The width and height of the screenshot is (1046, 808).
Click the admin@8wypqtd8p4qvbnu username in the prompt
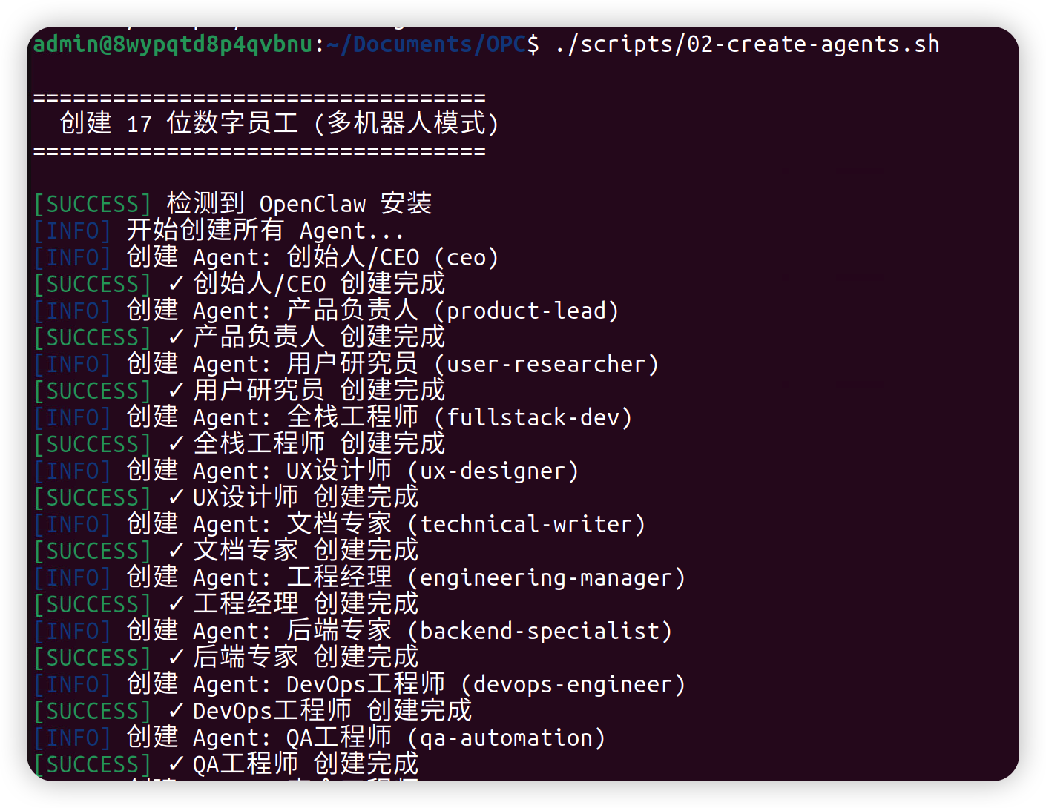172,44
